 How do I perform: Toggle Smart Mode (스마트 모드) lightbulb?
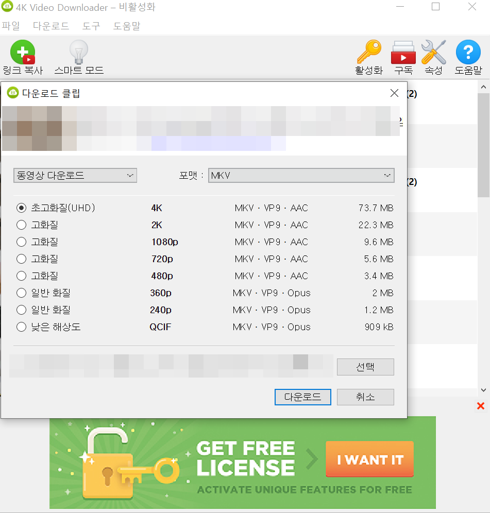pos(79,53)
